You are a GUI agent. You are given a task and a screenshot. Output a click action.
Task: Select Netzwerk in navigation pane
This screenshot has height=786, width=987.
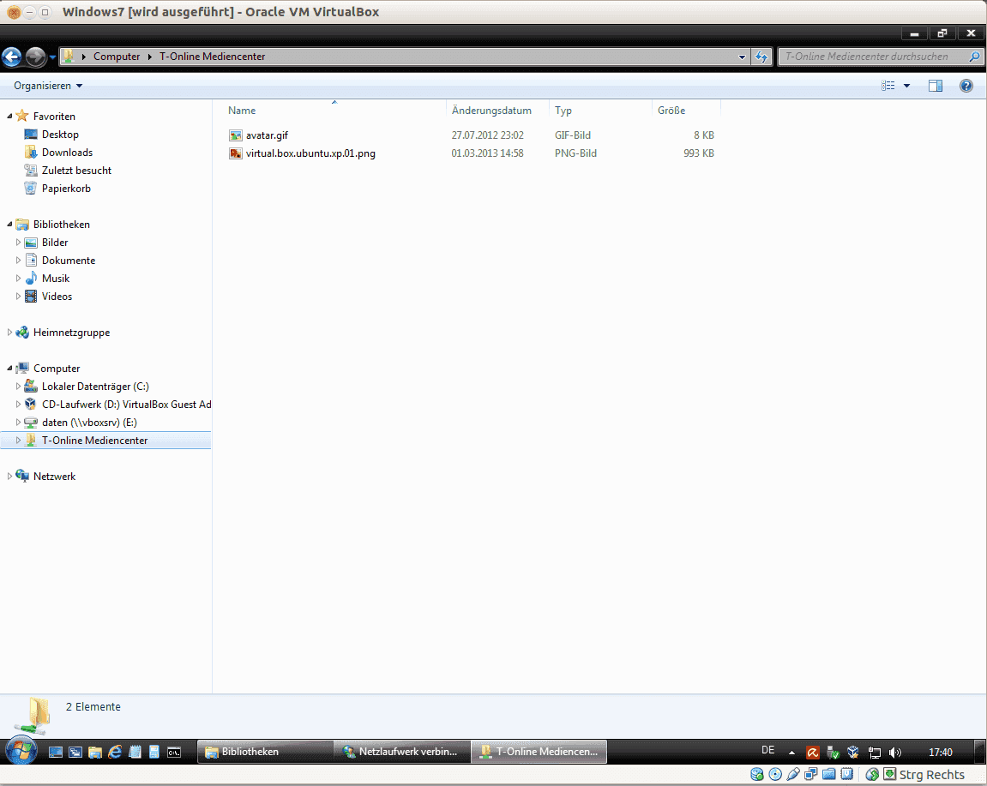[x=54, y=477]
